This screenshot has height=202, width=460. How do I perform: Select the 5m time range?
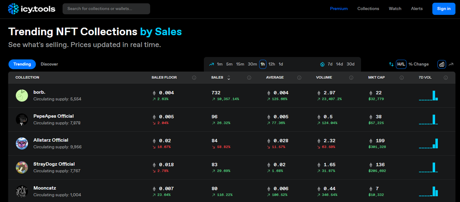pyautogui.click(x=229, y=64)
